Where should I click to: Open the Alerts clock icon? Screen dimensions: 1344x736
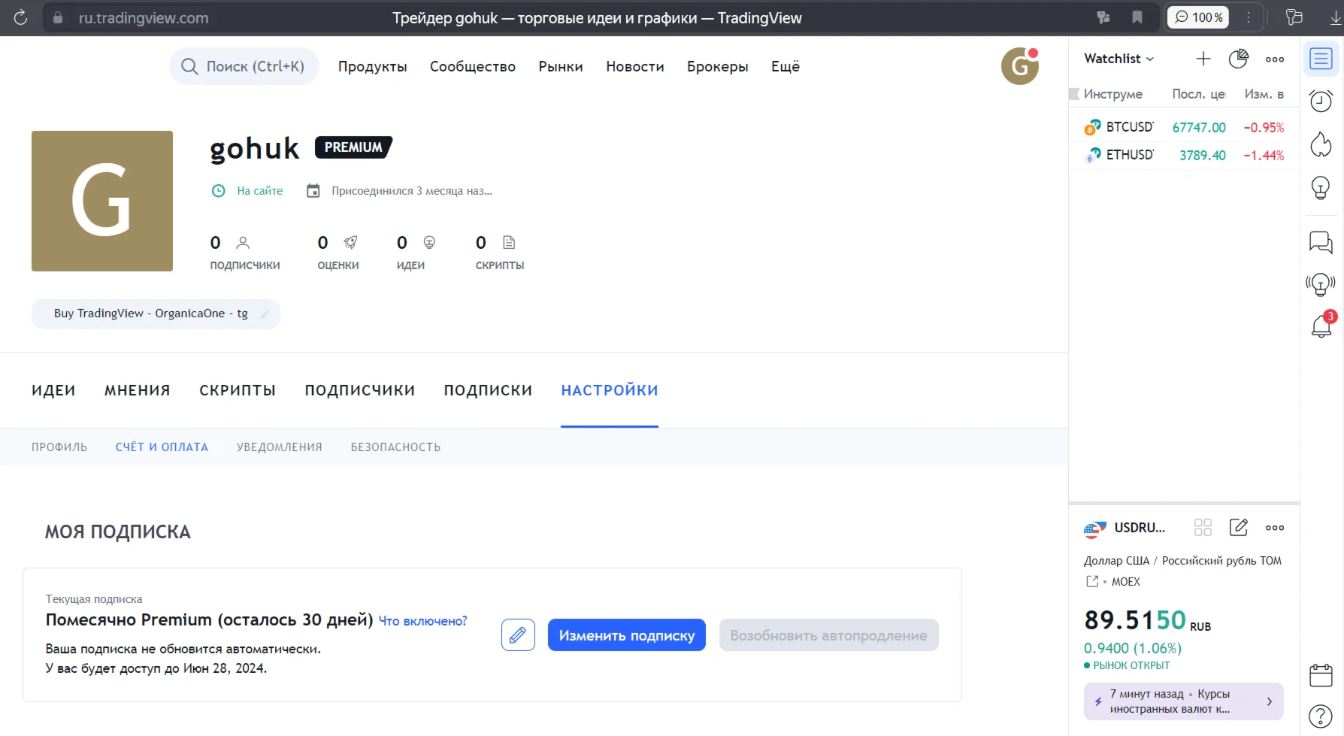click(1321, 101)
